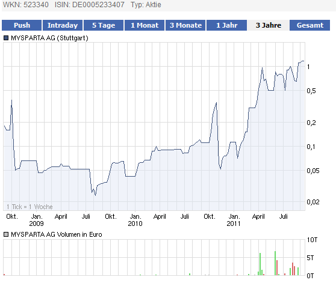Click the ISIN DE0005233407 text
The width and height of the screenshot is (336, 283).
[x=89, y=5]
